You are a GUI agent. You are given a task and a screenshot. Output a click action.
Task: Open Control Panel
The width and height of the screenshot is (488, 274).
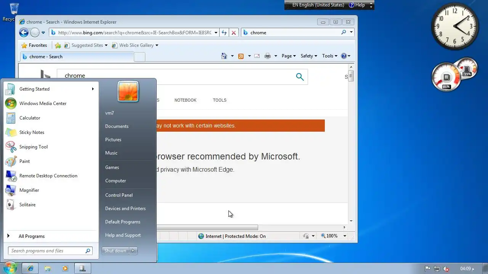click(119, 195)
